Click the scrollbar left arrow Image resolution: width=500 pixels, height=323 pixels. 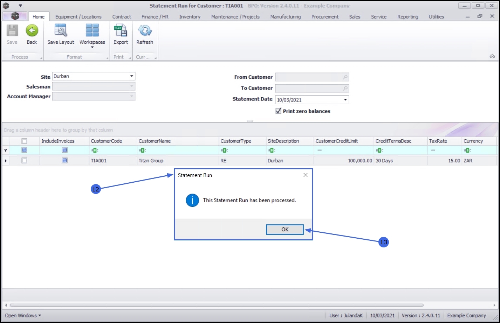coord(6,305)
